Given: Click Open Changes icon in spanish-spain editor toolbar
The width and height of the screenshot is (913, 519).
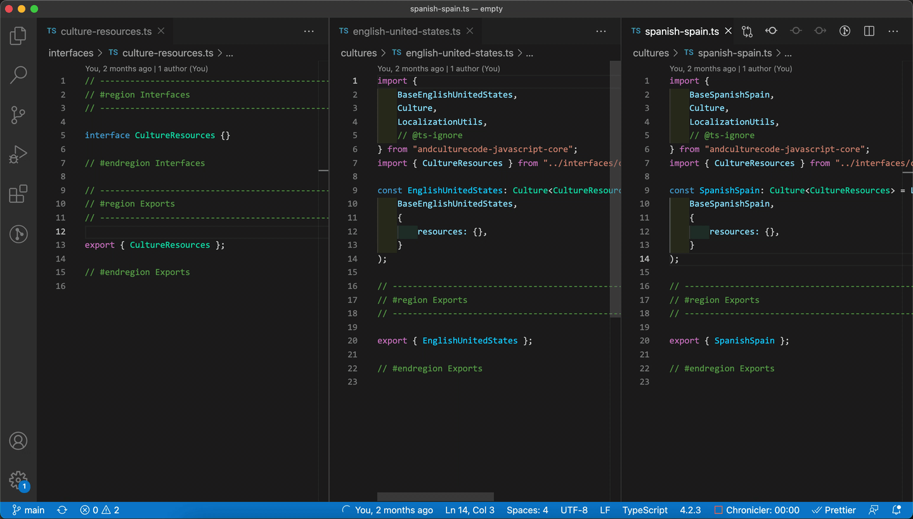Looking at the screenshot, I should pyautogui.click(x=747, y=31).
